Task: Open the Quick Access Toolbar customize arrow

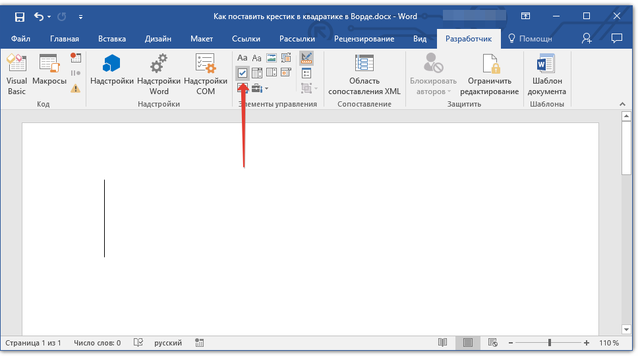Action: pyautogui.click(x=80, y=16)
